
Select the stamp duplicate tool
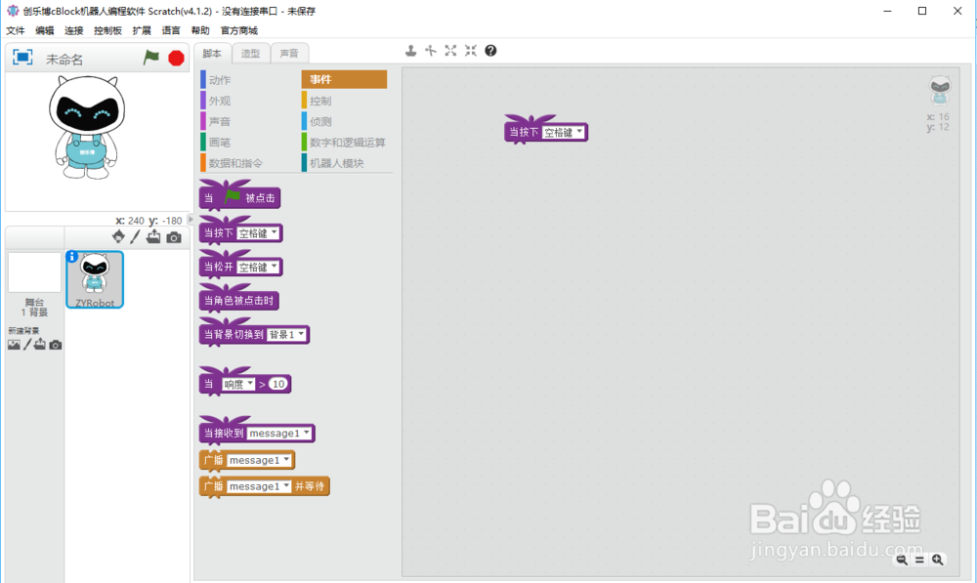(410, 50)
